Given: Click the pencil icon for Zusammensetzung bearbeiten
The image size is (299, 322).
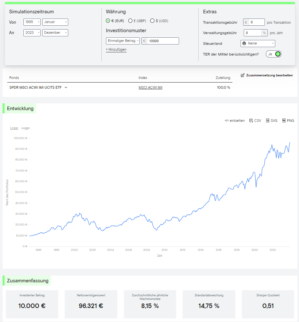Looking at the screenshot, I should 242,75.
